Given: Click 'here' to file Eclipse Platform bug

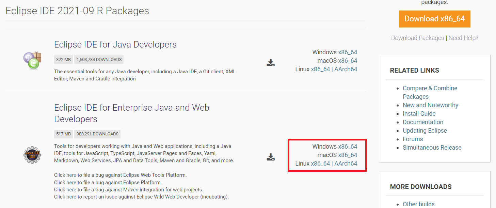Looking at the screenshot, I should [x=71, y=183].
